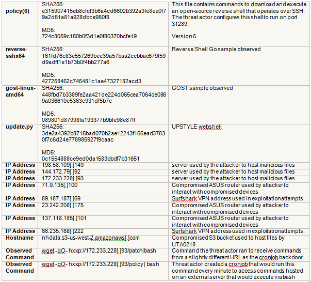
Task: Click the gost-linux-amd64 label
Action: [19, 91]
